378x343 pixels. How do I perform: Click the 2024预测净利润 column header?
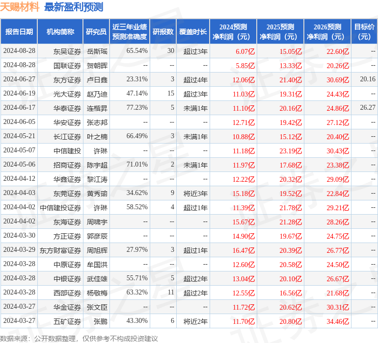(233, 31)
